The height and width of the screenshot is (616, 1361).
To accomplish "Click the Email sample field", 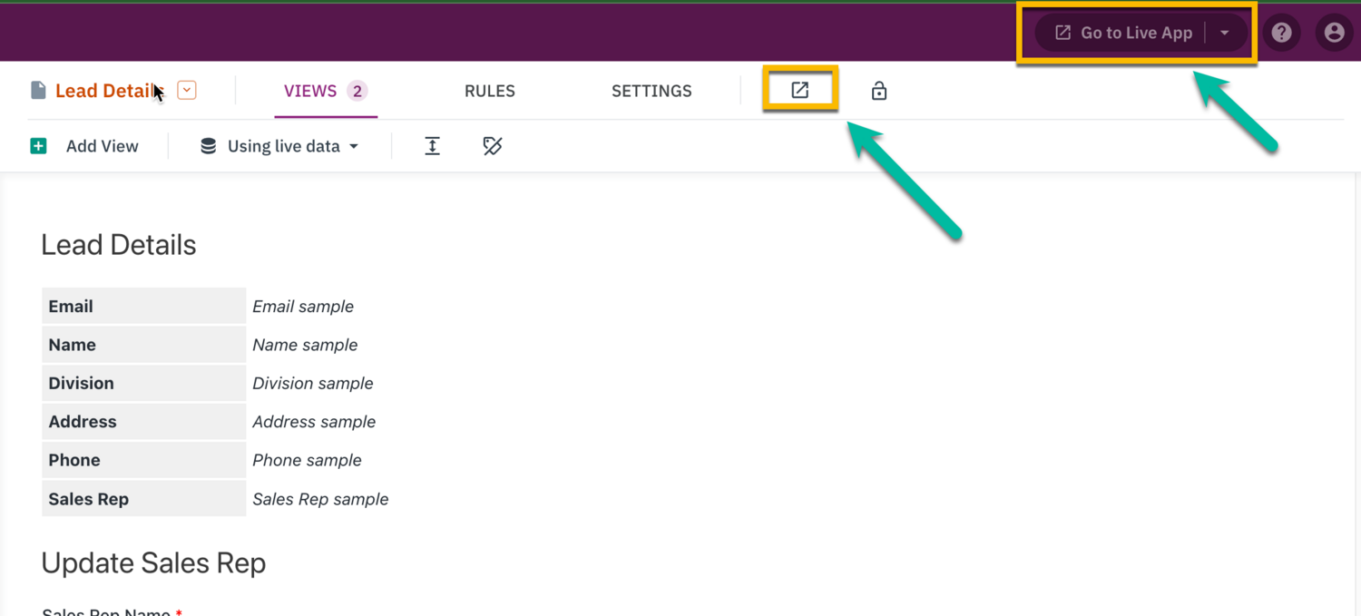I will [x=303, y=306].
